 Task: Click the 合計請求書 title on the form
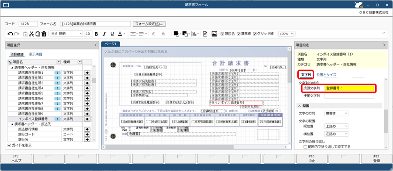230,63
